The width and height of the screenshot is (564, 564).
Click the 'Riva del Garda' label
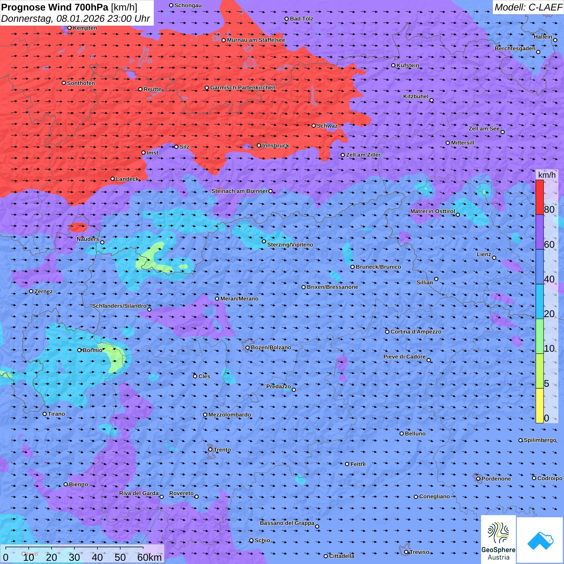coord(139,493)
